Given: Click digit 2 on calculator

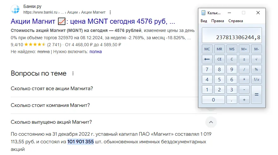Looking at the screenshot, I should (x=220, y=90).
